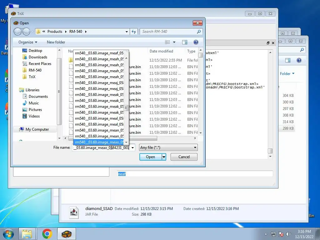Viewport: 320px width, 240px height.
Task: Click the Forward navigation arrow in Open dialog
Action: pos(26,32)
